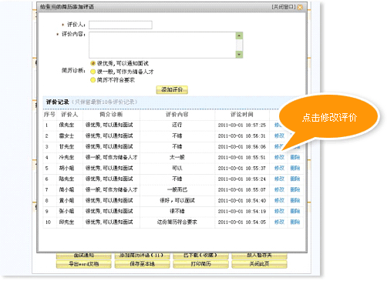Screen dimensions: 387x281
Task: Click comment text 这份简历符合要求 in row 10
Action: tap(177, 222)
